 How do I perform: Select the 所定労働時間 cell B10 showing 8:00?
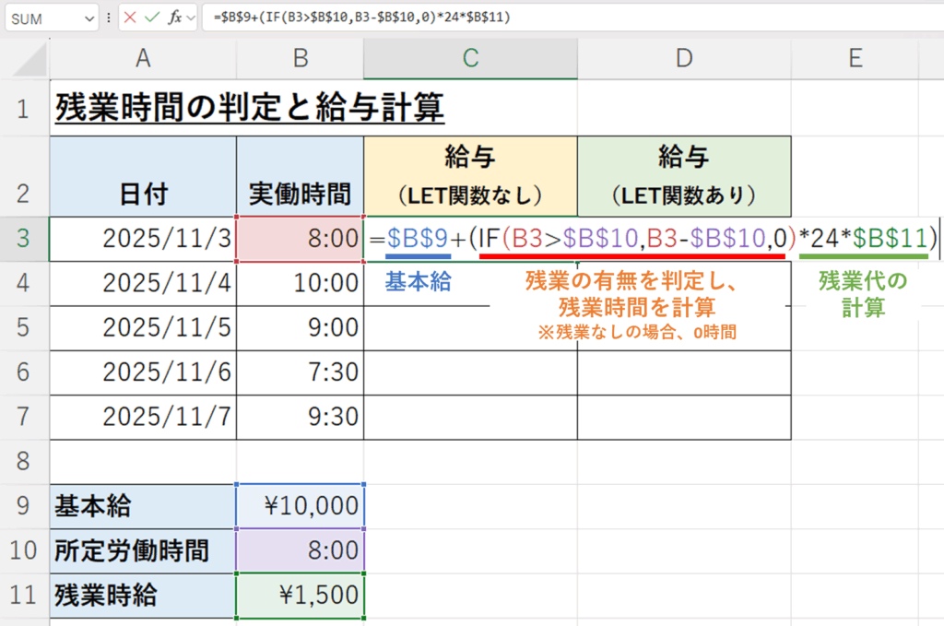tap(301, 550)
